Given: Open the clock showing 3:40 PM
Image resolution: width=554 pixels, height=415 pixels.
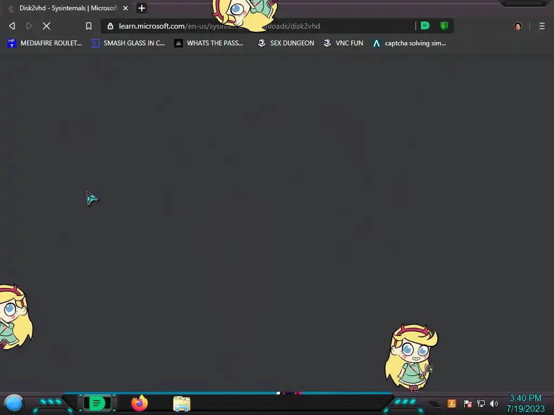Looking at the screenshot, I should 525,403.
